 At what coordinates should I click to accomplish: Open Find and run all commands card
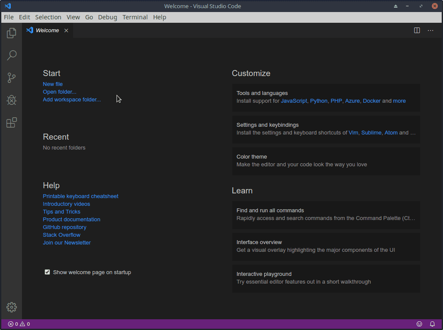coord(326,215)
